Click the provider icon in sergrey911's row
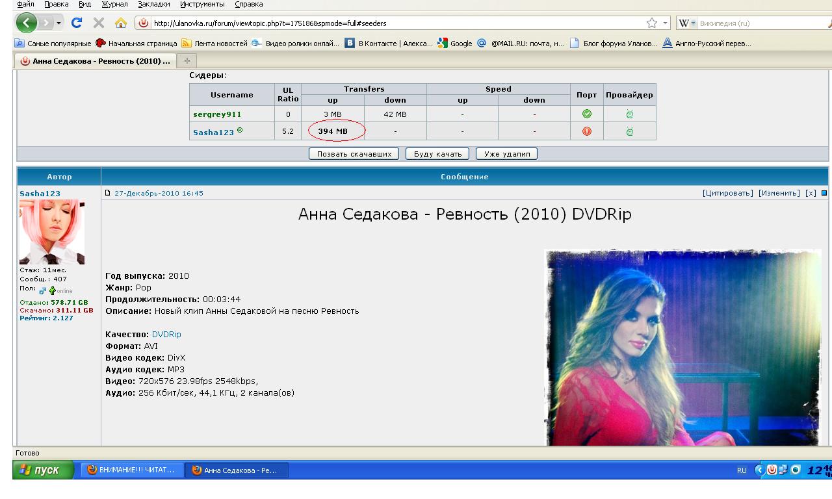 click(x=629, y=114)
